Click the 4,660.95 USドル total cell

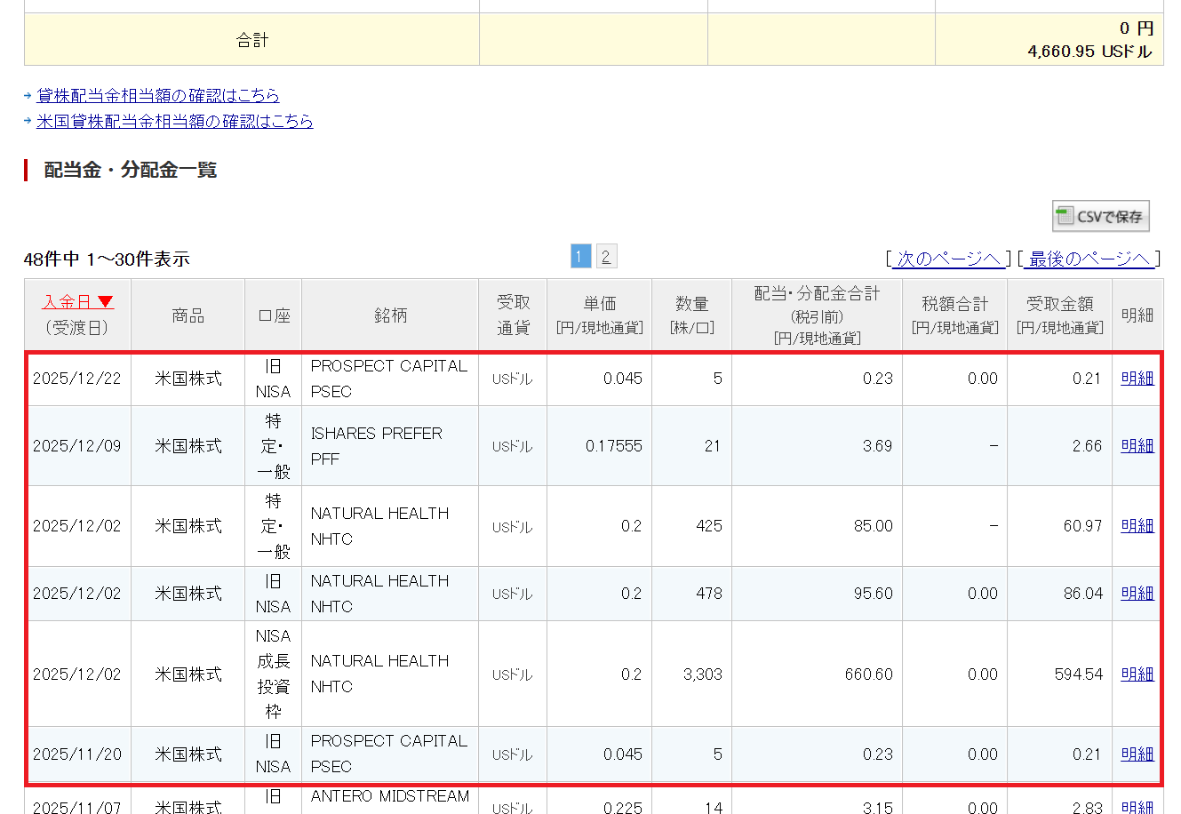1089,52
